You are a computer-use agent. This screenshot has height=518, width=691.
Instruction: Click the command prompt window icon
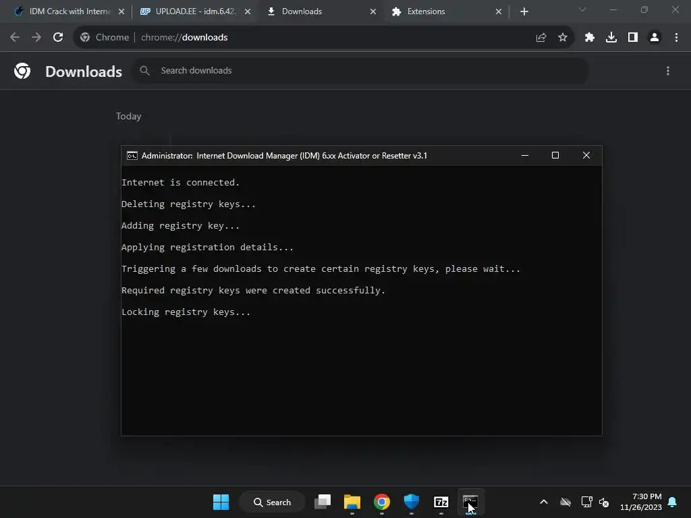(132, 156)
